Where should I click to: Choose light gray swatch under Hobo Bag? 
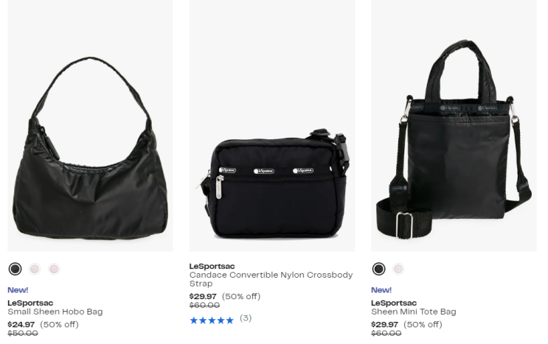(x=35, y=269)
